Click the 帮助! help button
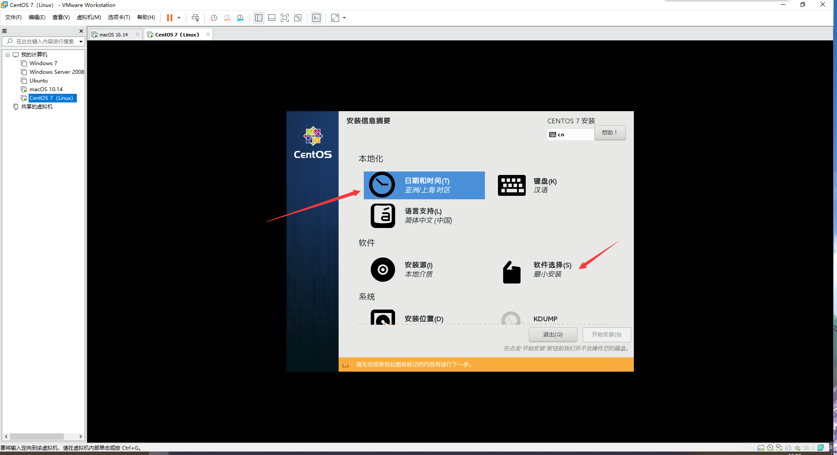 (x=610, y=133)
